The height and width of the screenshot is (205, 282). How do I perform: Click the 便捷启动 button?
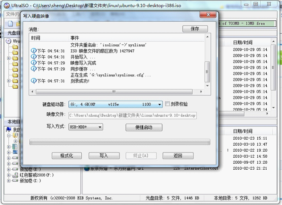tap(144, 127)
